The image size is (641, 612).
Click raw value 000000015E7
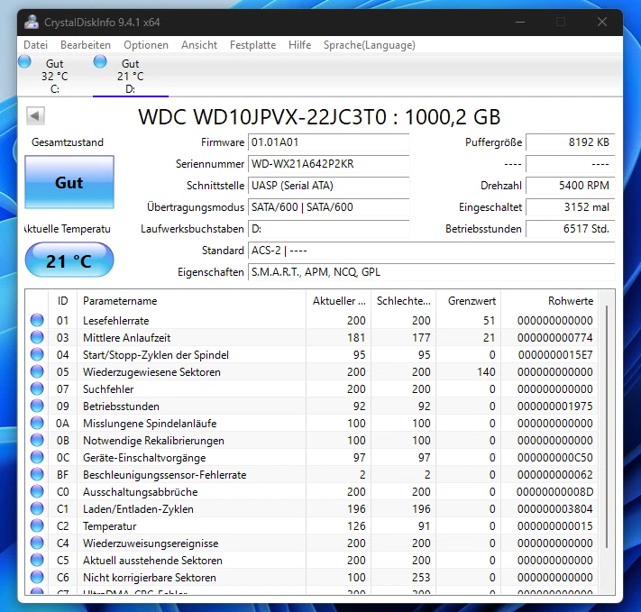tap(555, 355)
